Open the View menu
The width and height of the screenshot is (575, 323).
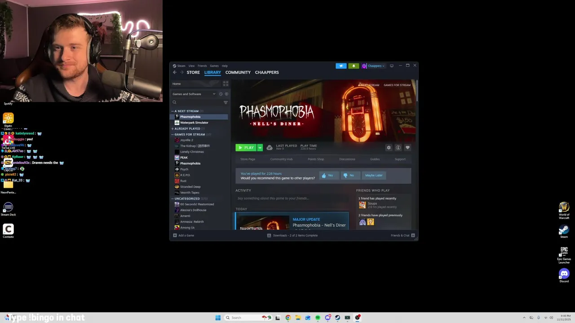point(191,66)
